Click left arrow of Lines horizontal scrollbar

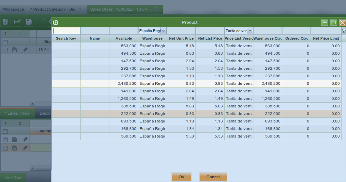pyautogui.click(x=33, y=168)
